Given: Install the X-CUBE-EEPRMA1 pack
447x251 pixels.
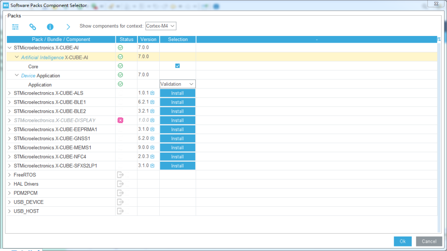Looking at the screenshot, I should click(x=177, y=129).
